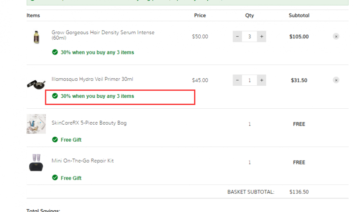Click Grow Gorgeous serum bottle thumbnail
The image size is (359, 212).
[36, 37]
